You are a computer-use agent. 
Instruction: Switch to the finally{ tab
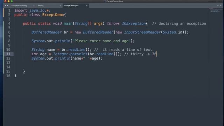coord(41,6)
